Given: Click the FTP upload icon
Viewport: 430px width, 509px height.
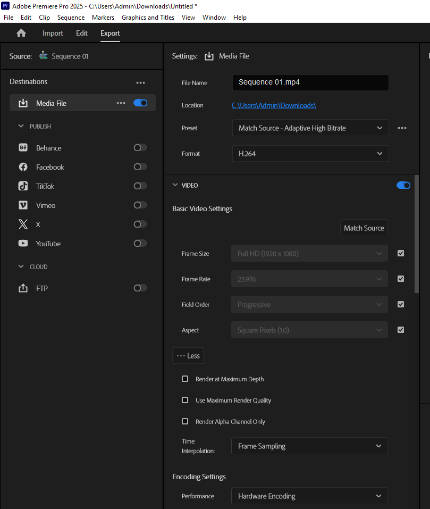Looking at the screenshot, I should [23, 288].
